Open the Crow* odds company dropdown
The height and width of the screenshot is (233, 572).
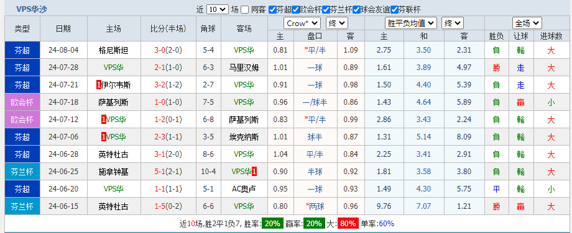tap(302, 24)
